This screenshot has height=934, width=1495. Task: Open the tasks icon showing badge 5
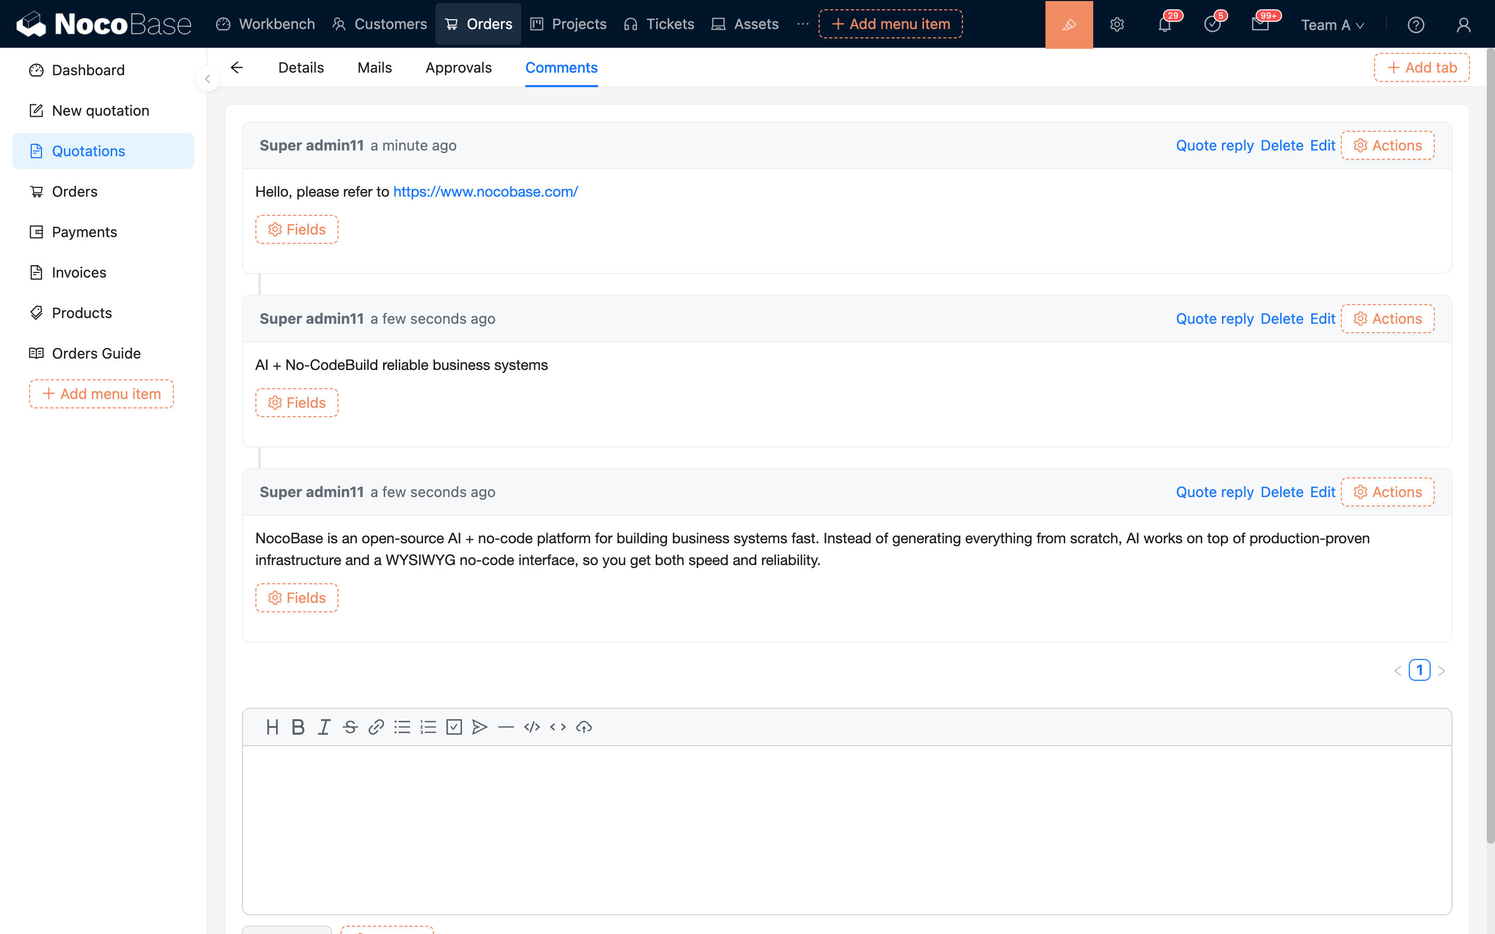click(1213, 25)
